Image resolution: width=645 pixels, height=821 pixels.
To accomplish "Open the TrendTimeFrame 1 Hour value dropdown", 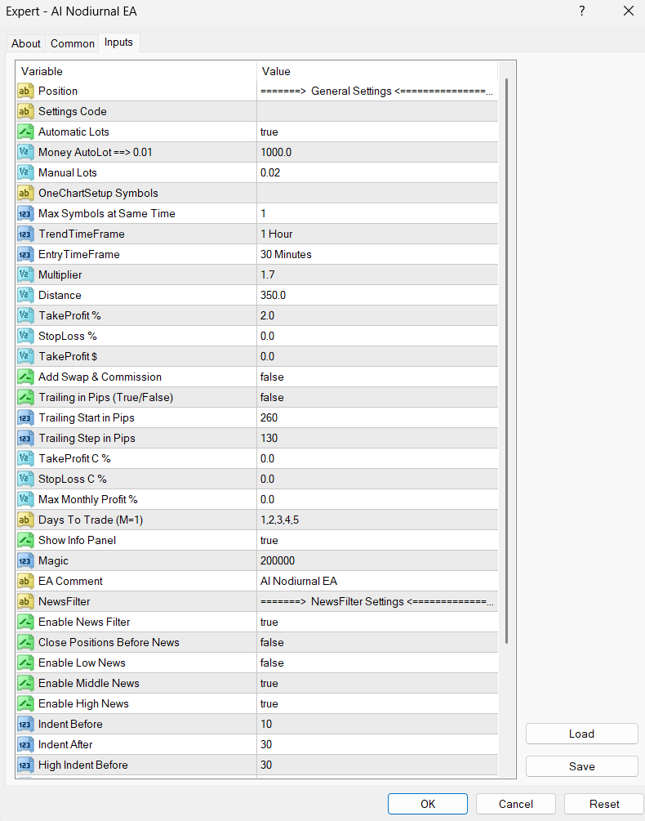I will pyautogui.click(x=376, y=234).
